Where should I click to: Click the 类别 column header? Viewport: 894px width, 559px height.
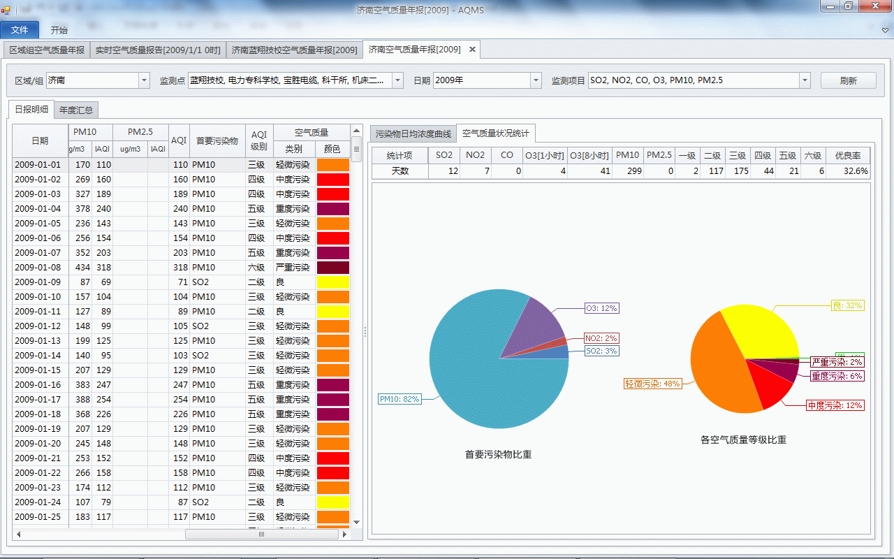point(294,149)
